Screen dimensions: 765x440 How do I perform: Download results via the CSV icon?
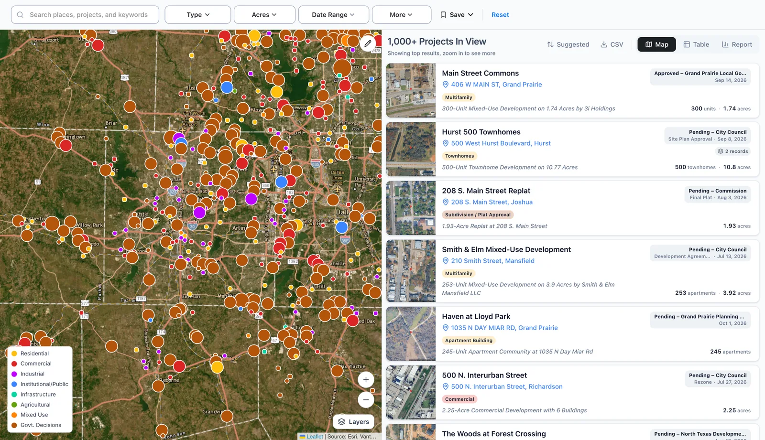pos(604,44)
